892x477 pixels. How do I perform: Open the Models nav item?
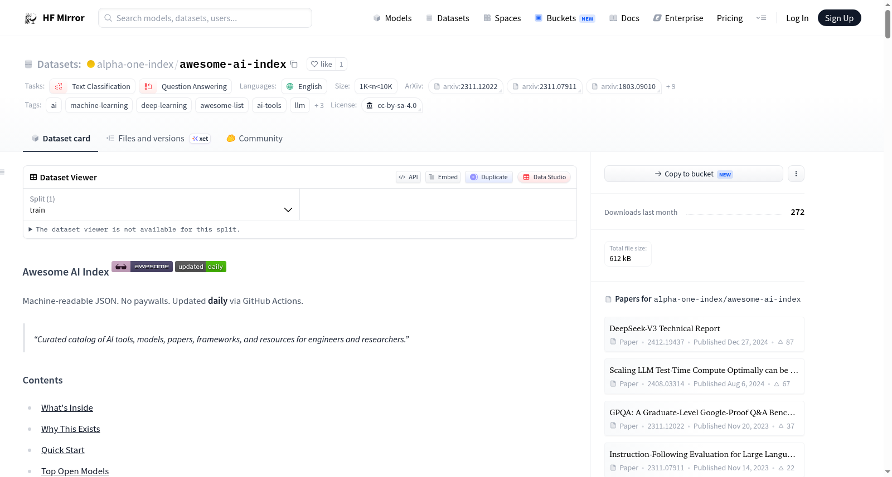(x=392, y=18)
